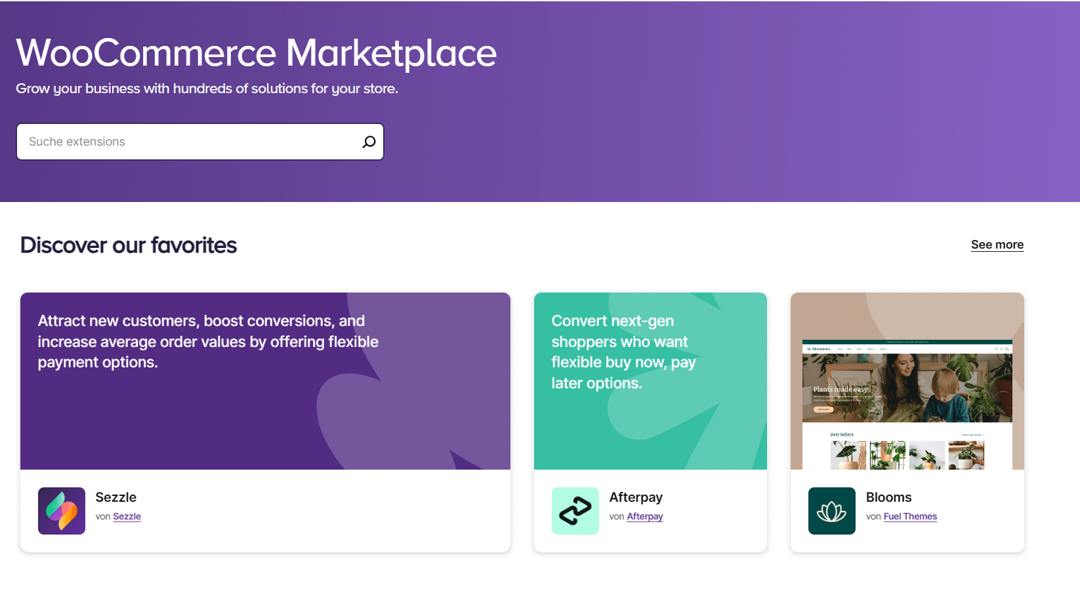Screen dimensions: 1080x610
Task: Click the "Discover our favorites" heading
Action: point(129,245)
